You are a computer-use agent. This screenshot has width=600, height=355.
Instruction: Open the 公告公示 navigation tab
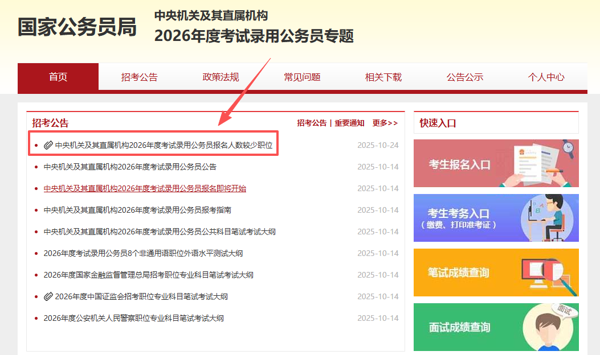point(465,77)
